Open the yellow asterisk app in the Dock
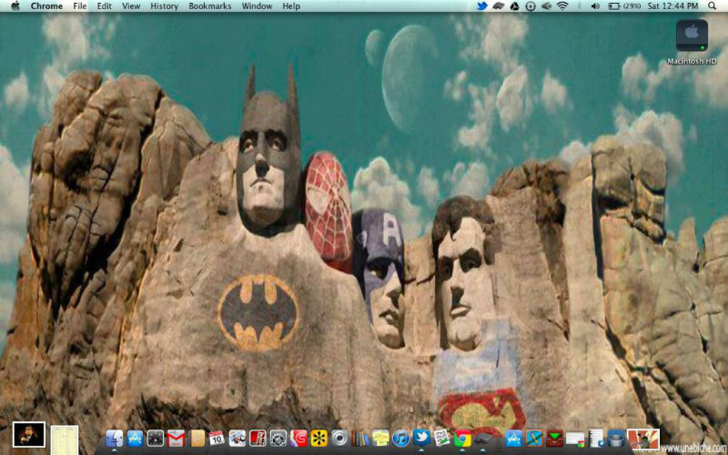This screenshot has height=455, width=728. click(x=319, y=438)
